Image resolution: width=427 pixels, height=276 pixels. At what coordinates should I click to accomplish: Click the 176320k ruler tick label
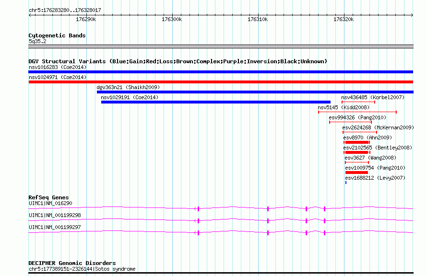[x=344, y=19]
